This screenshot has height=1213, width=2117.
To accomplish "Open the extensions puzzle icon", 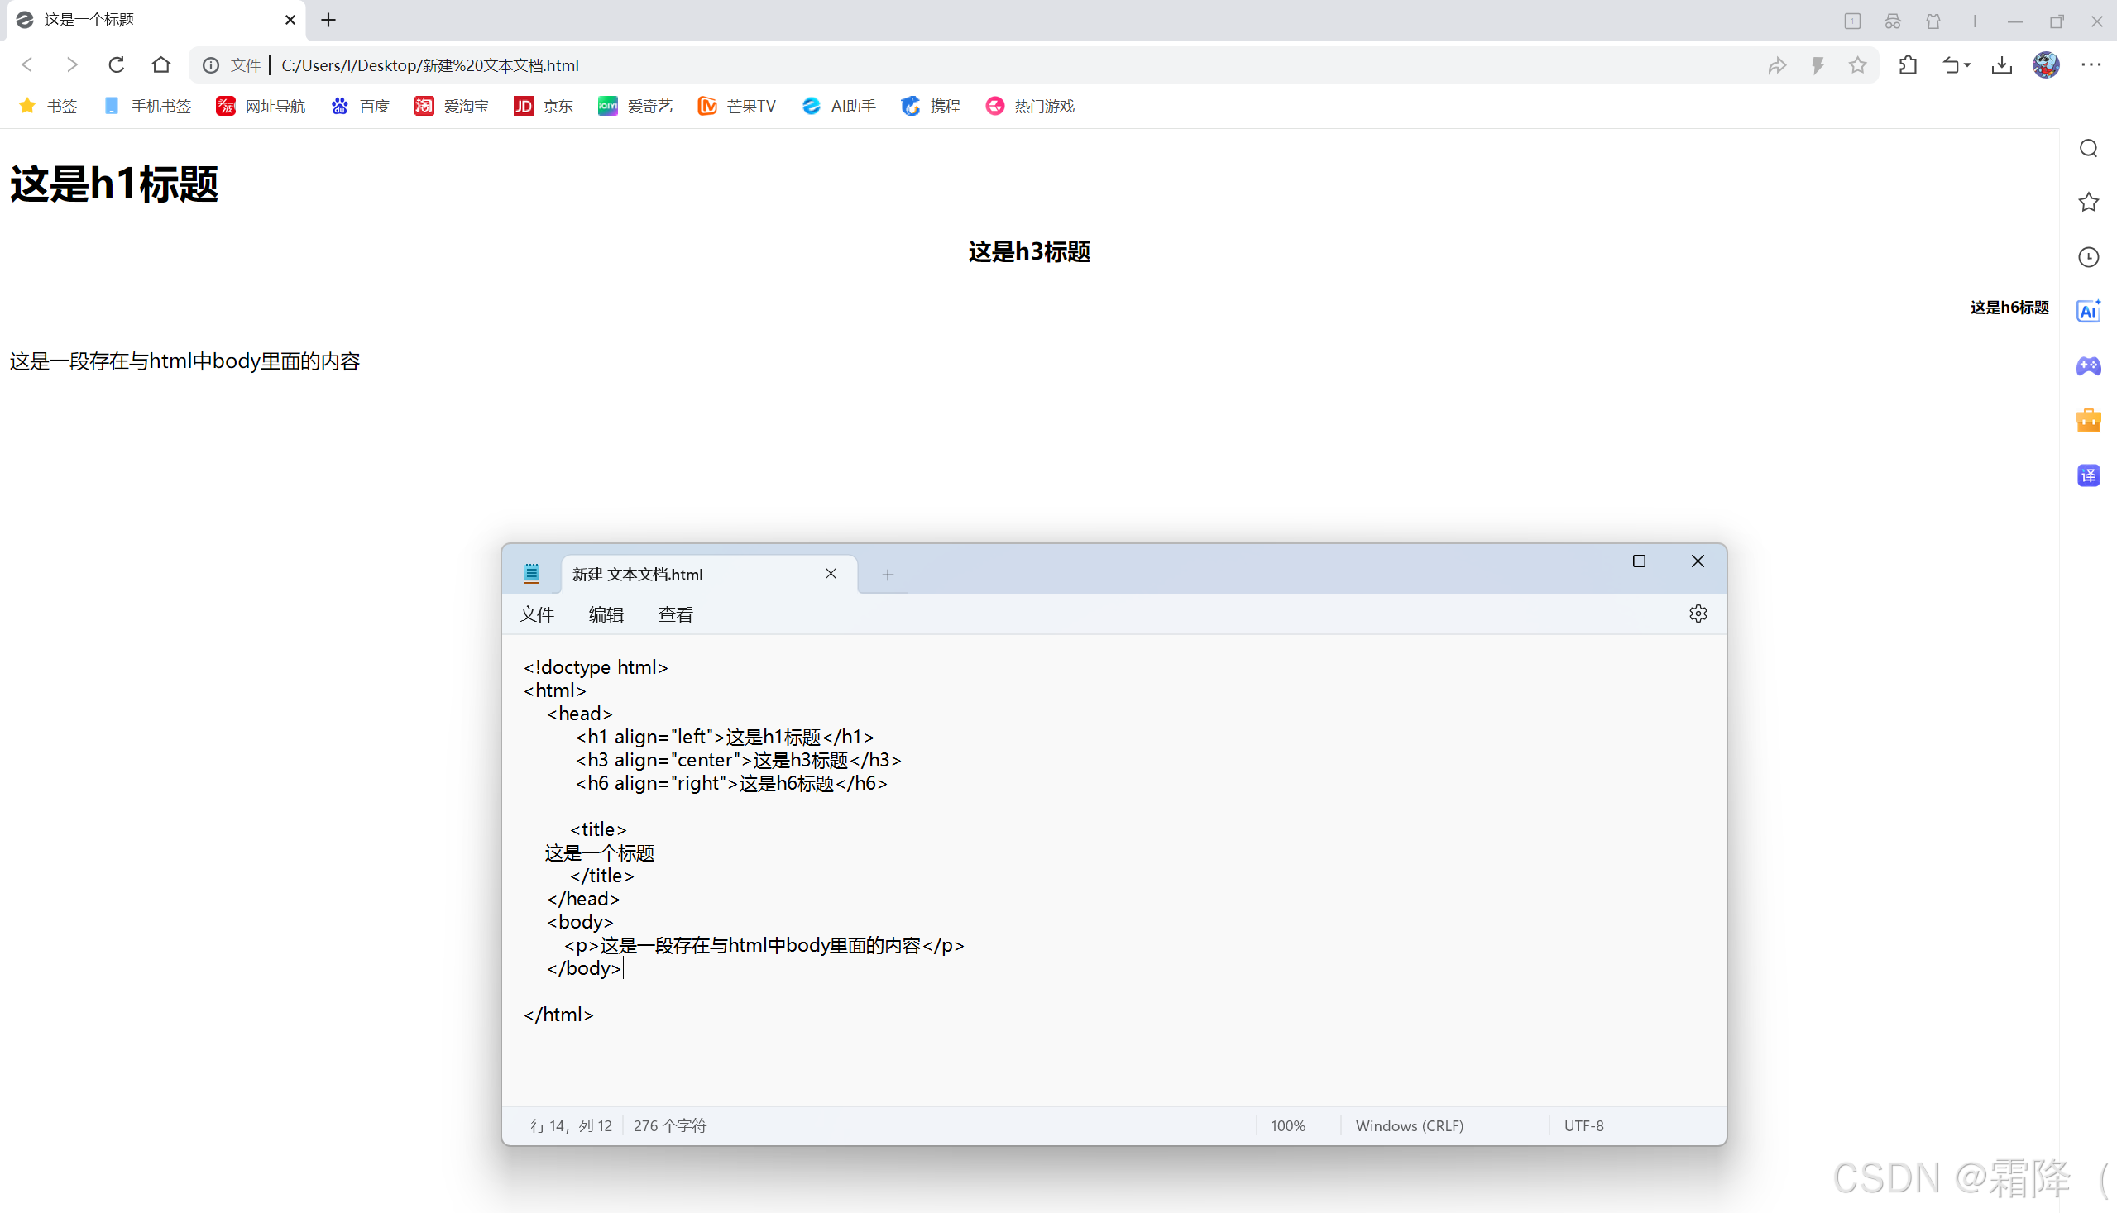I will coord(1908,65).
